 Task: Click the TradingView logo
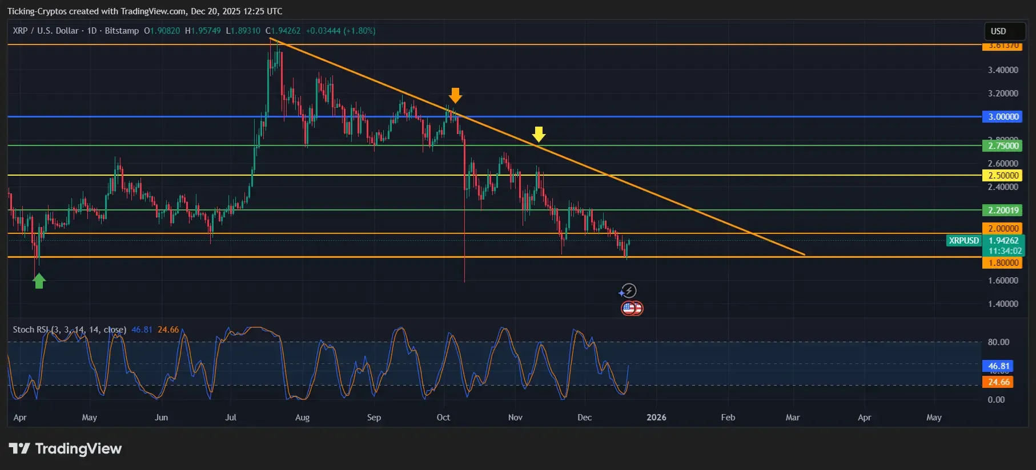65,448
